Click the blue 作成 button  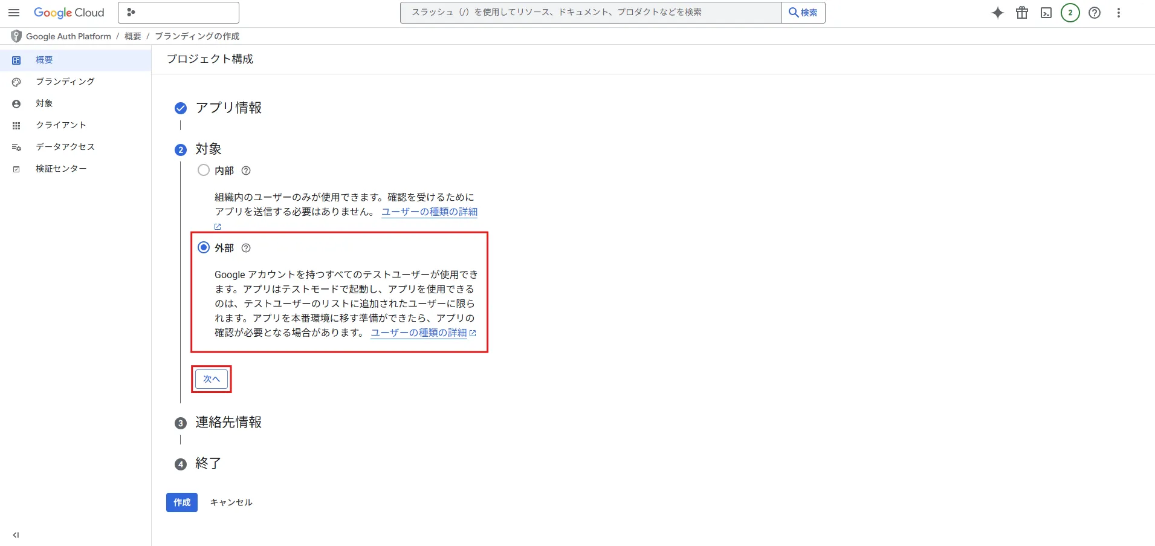pos(182,502)
